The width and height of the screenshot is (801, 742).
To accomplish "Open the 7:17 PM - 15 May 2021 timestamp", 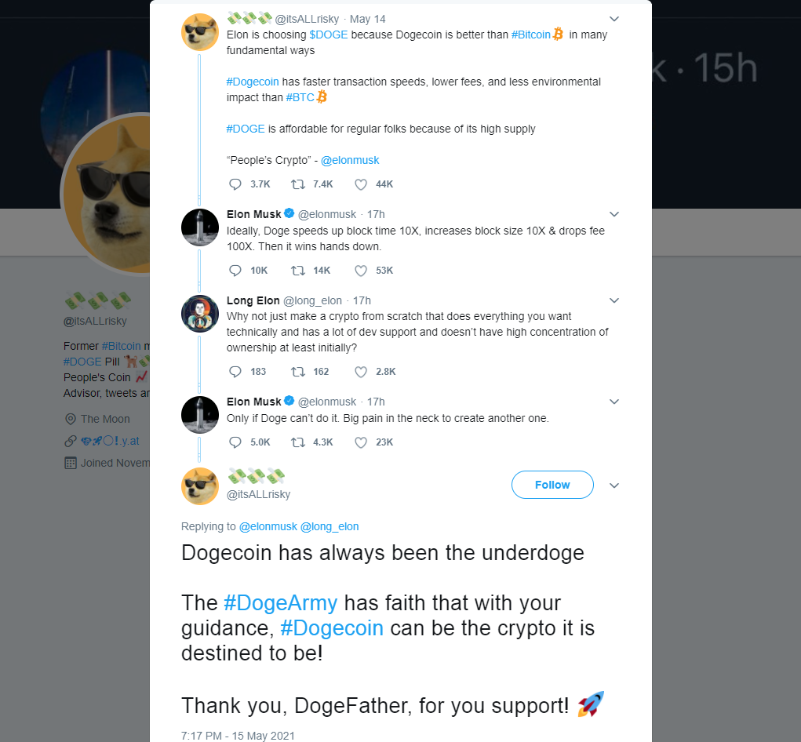I will 238,736.
